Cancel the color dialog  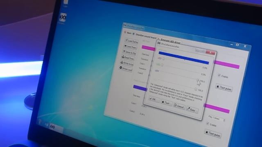click(179, 106)
